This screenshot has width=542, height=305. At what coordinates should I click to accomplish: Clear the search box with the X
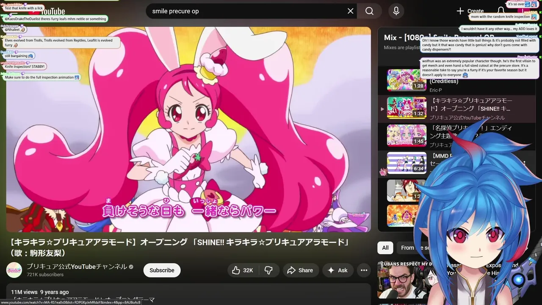tap(350, 11)
